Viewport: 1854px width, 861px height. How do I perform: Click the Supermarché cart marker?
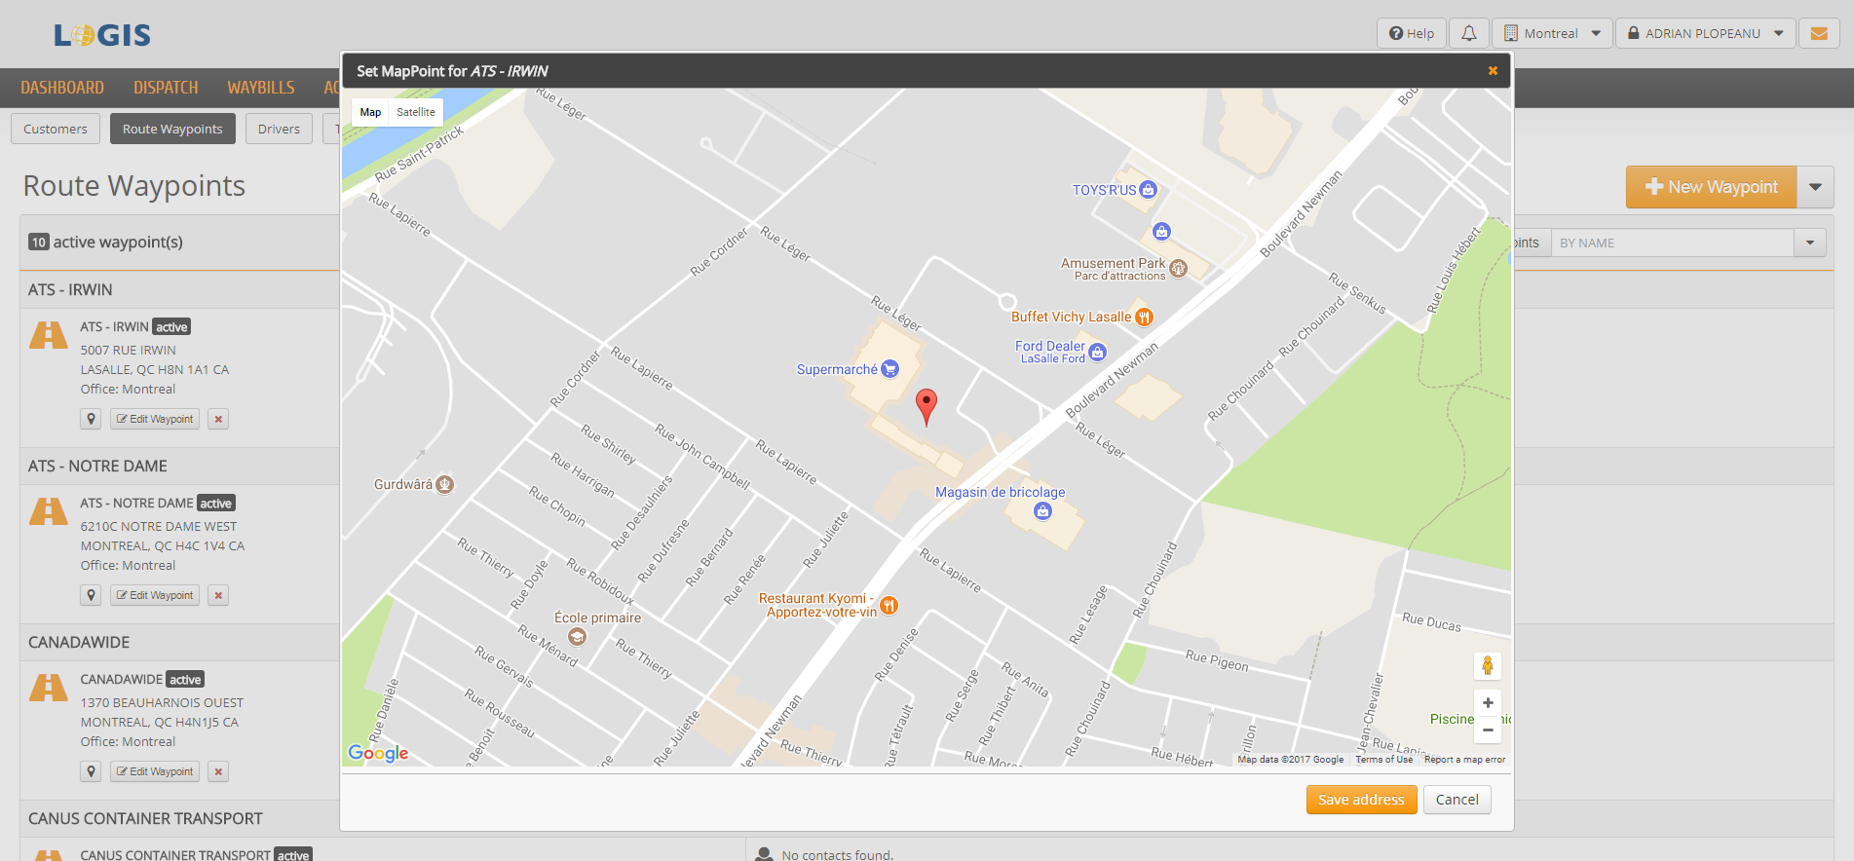889,369
